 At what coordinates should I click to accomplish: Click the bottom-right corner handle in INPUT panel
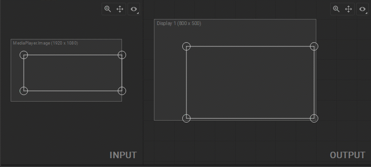pos(122,90)
